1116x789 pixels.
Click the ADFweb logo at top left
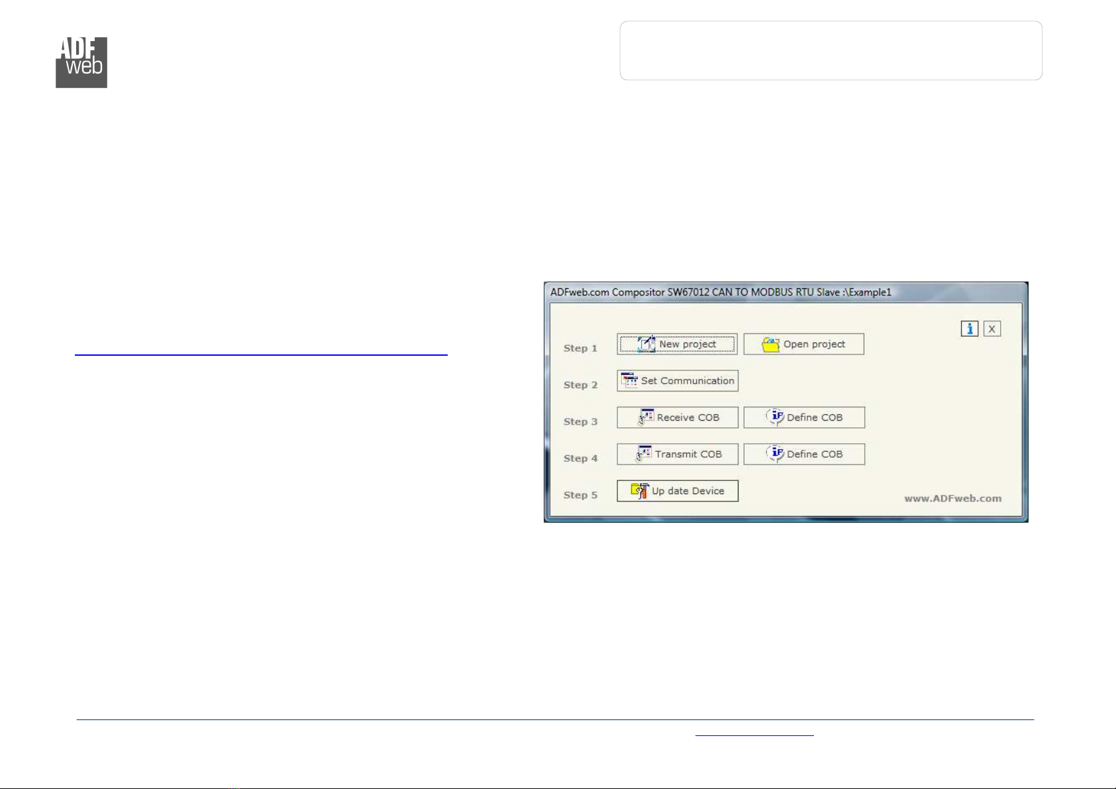(81, 62)
